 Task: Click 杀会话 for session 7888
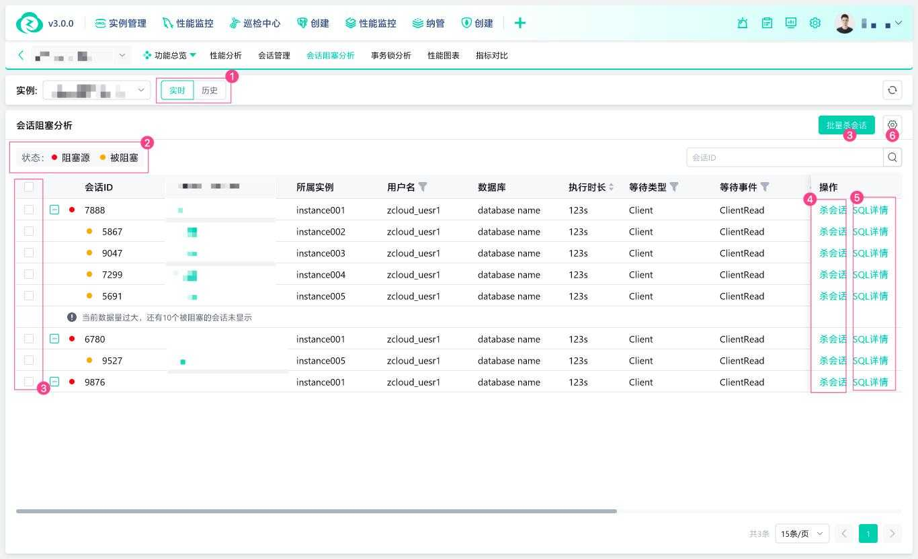pos(833,210)
